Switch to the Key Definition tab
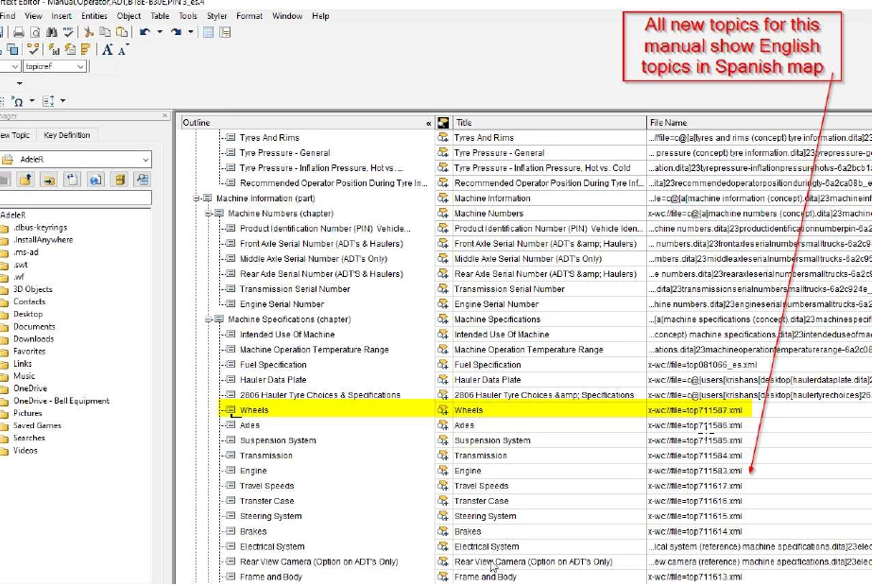Viewport: 872px width, 586px height. coord(67,135)
